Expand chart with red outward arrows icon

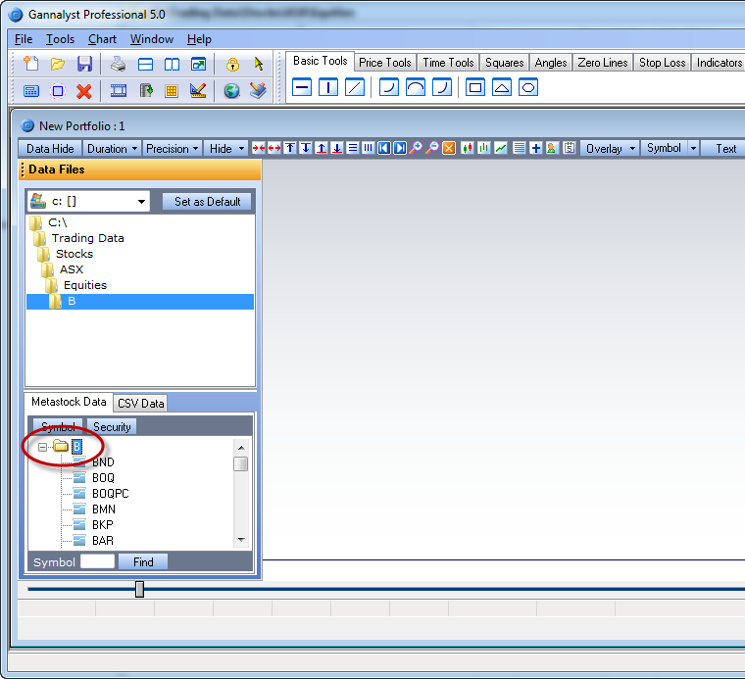[274, 148]
